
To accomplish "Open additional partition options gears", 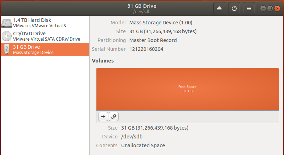I will (114, 117).
